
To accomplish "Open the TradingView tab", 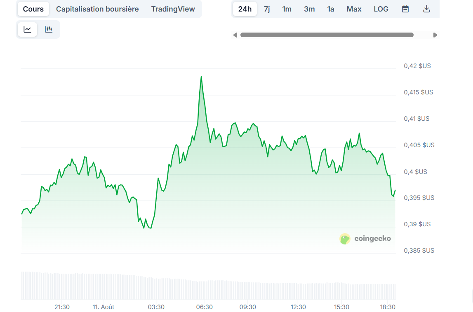I will point(173,9).
